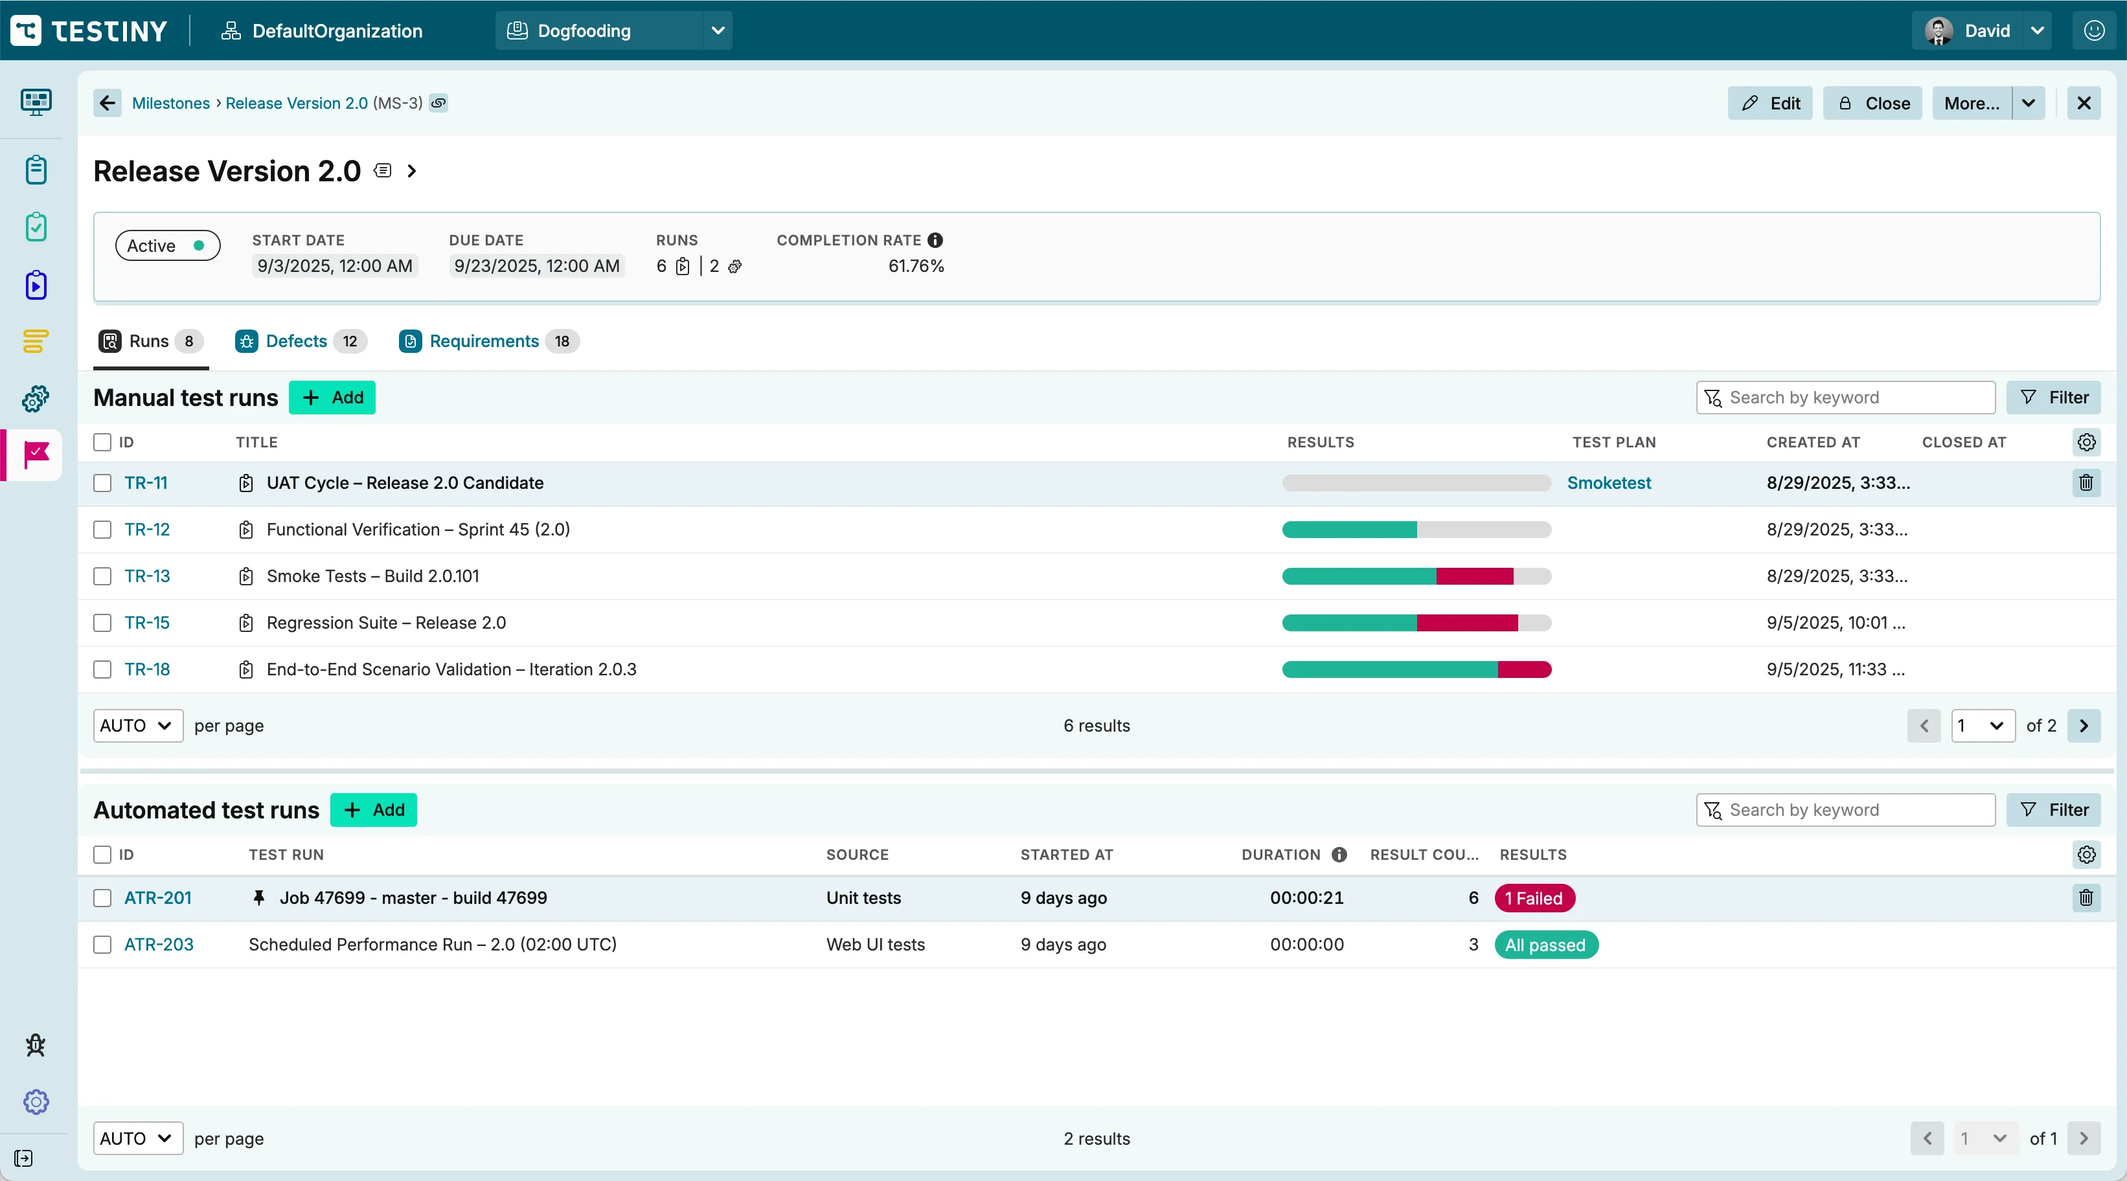Open the Smoketest test plan link
The height and width of the screenshot is (1181, 2127).
(1610, 483)
